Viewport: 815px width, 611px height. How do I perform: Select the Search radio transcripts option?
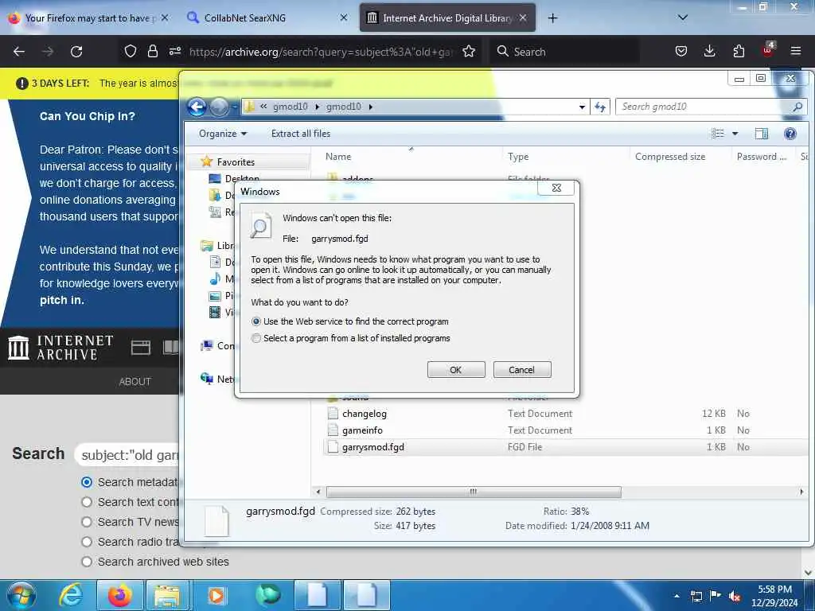(87, 542)
